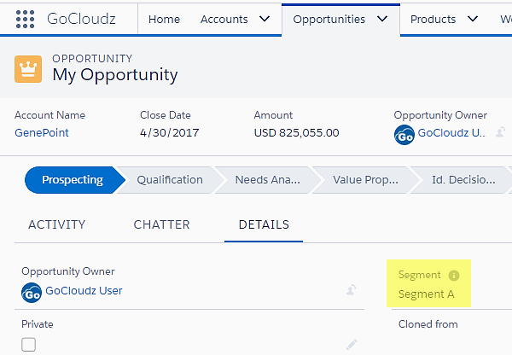Switch to the Chatter tab

click(161, 224)
